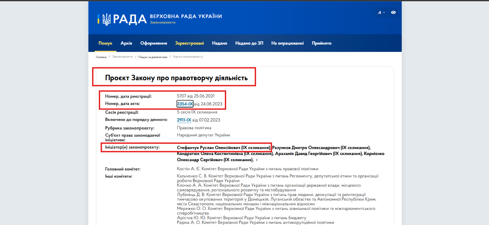Click the Включено до порядку денного label
489x225 pixels.
click(137, 120)
